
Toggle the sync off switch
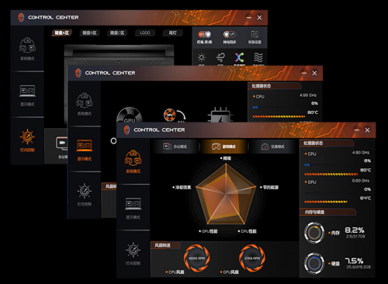point(229,34)
